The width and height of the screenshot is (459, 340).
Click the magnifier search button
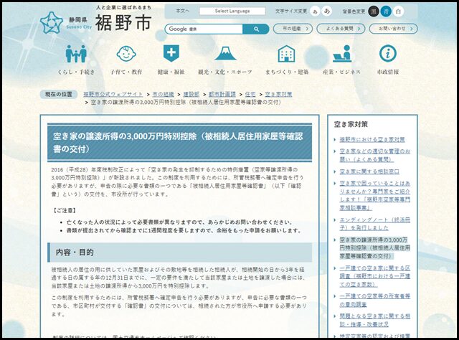(256, 29)
